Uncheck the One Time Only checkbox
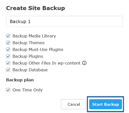 pyautogui.click(x=8, y=90)
